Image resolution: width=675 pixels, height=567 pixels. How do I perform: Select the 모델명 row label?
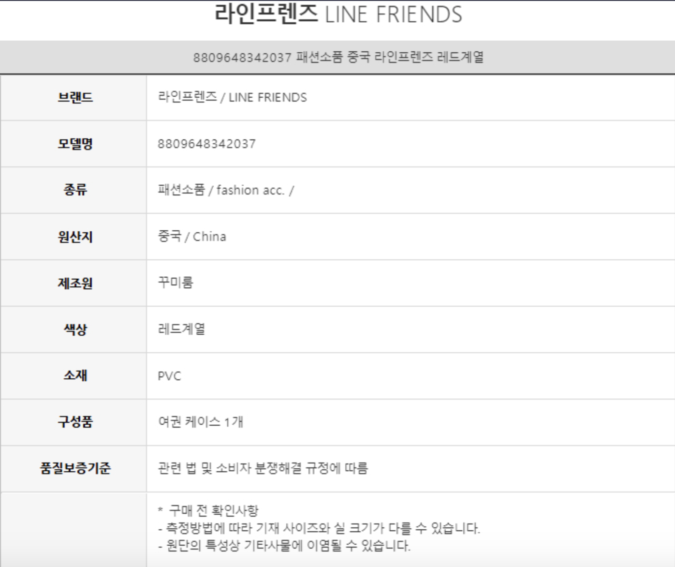tap(75, 144)
